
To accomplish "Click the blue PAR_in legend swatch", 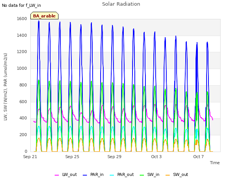I will tap(85, 175).
